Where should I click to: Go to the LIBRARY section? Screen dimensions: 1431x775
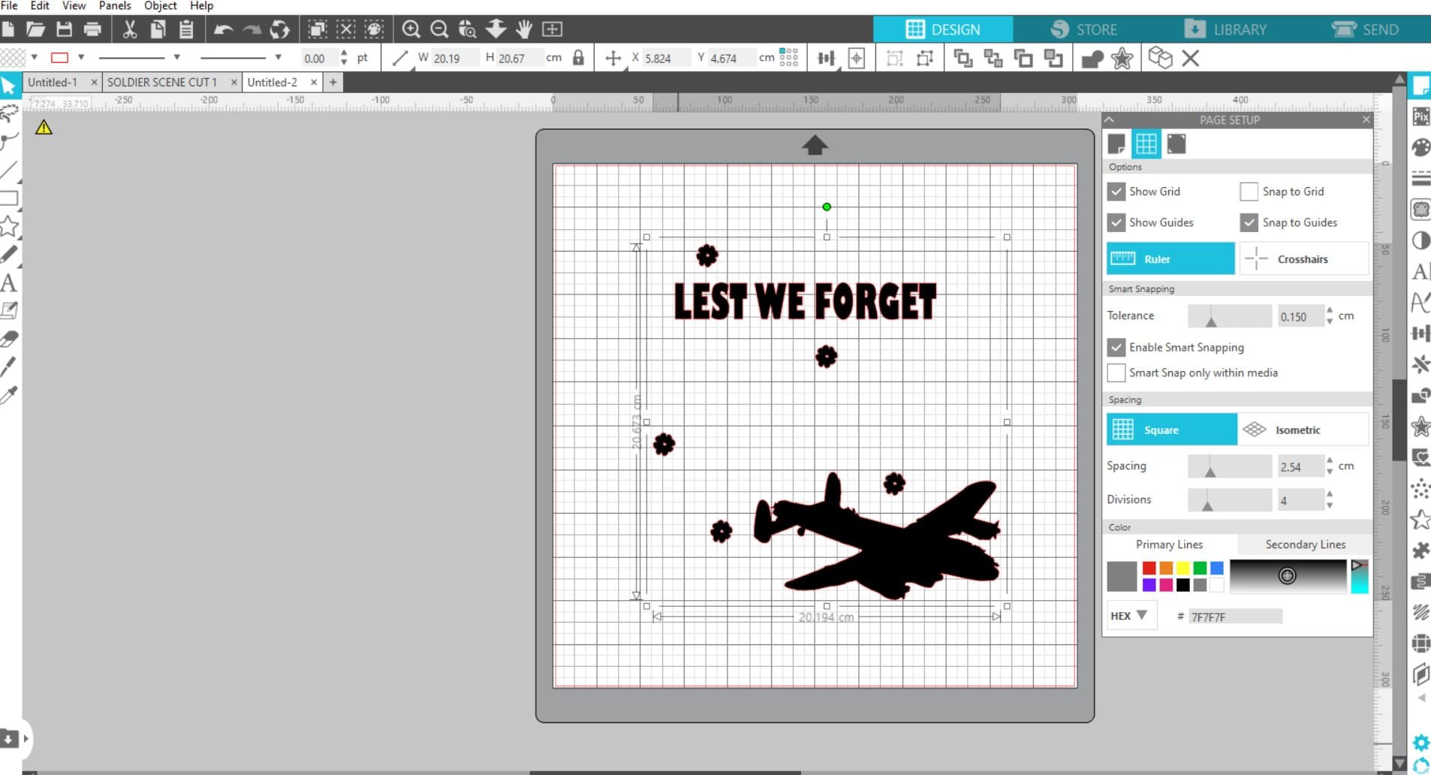(x=1225, y=29)
